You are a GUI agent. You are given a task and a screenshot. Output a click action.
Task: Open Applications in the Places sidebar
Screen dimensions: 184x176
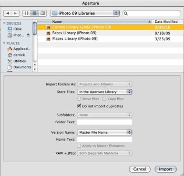[19, 49]
